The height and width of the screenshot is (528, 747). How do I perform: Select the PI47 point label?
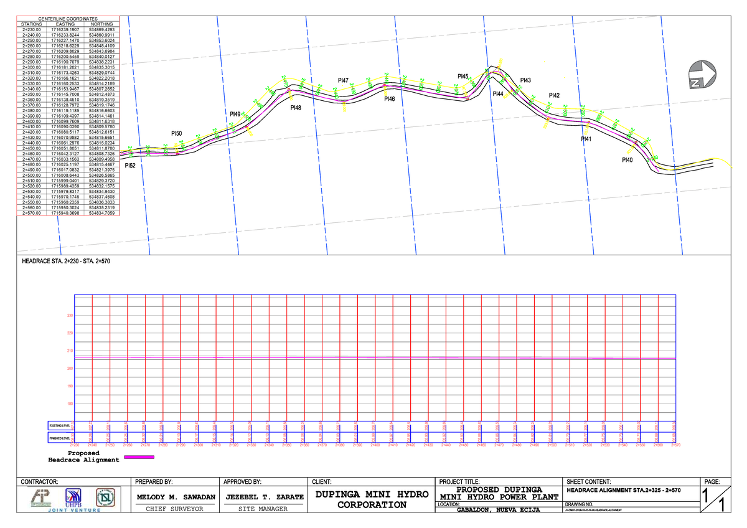pos(343,81)
